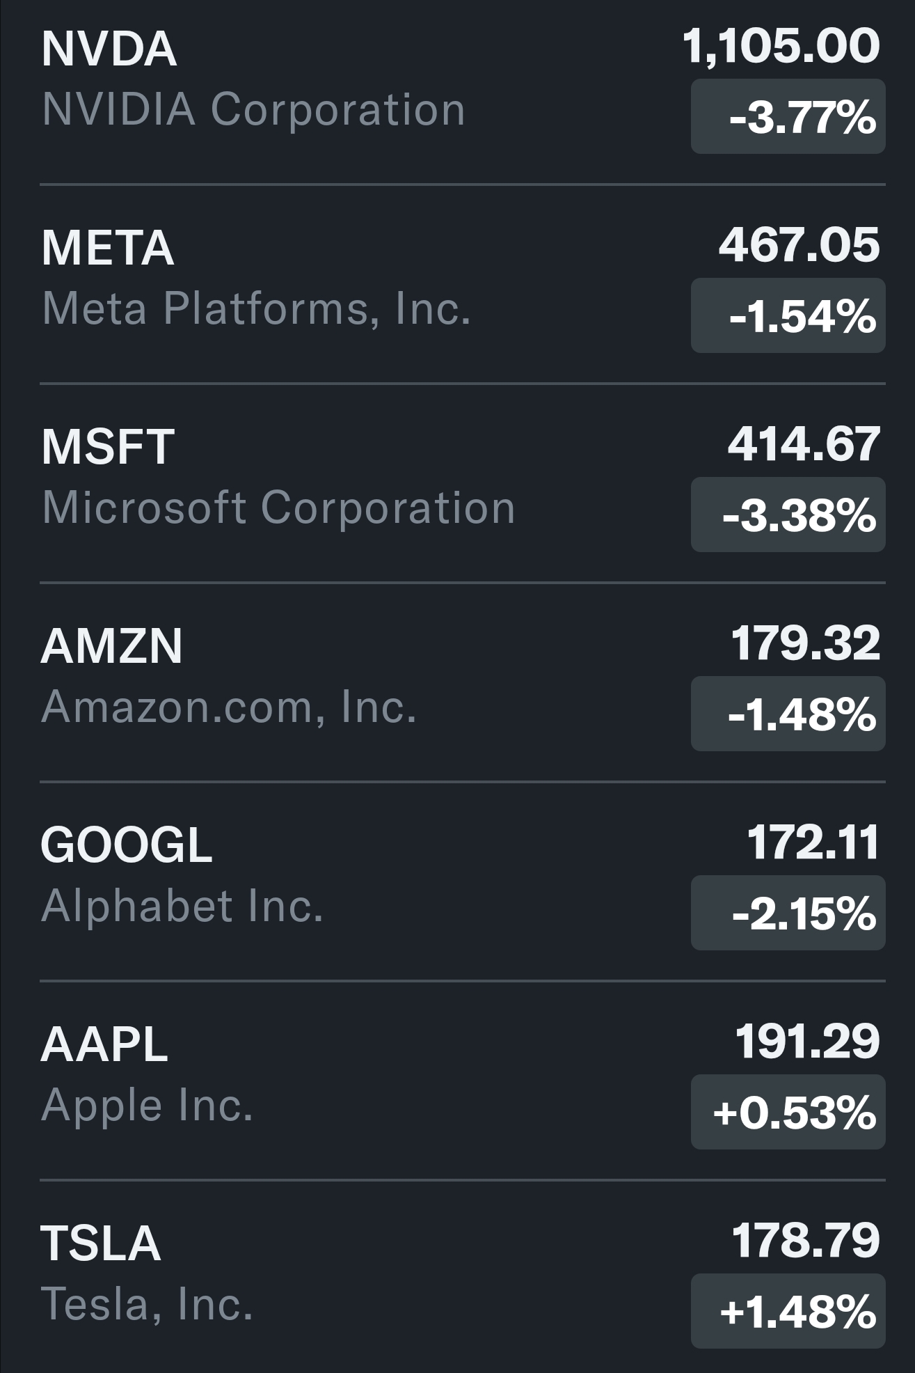
Task: Tap the Microsoft -3.38% change badge
Action: coord(788,515)
